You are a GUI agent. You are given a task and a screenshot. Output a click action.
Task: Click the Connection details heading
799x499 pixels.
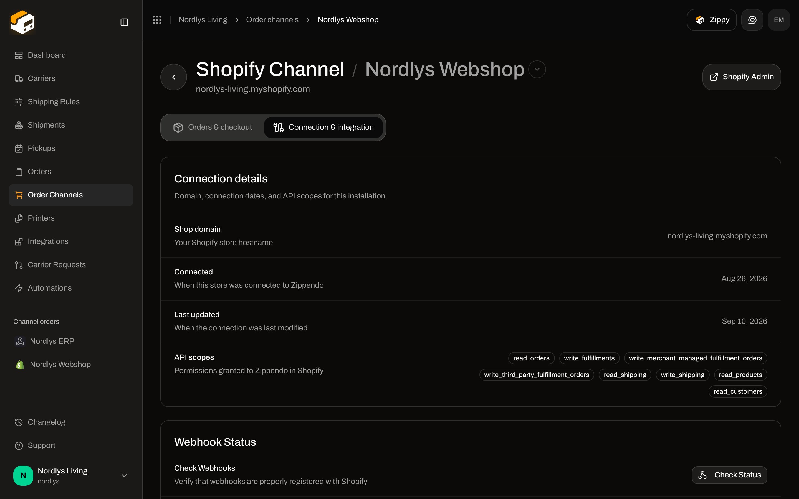click(221, 179)
